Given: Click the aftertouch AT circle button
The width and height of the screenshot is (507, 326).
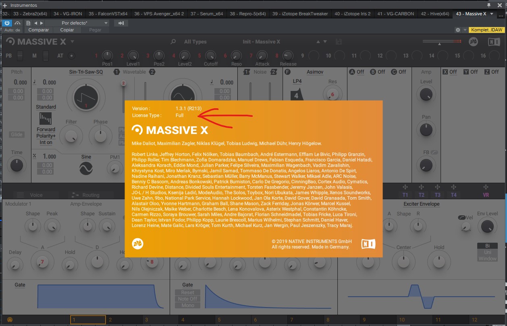Looking at the screenshot, I should pyautogui.click(x=72, y=56).
